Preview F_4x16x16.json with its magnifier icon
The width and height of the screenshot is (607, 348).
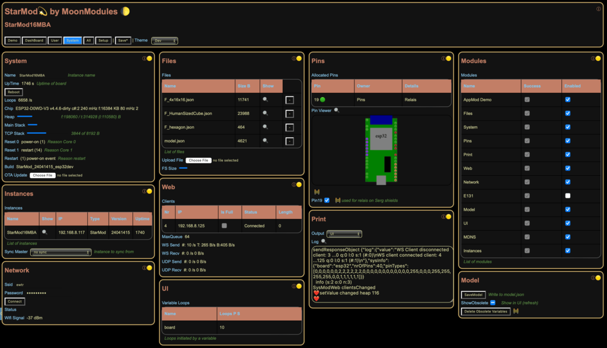(x=266, y=99)
